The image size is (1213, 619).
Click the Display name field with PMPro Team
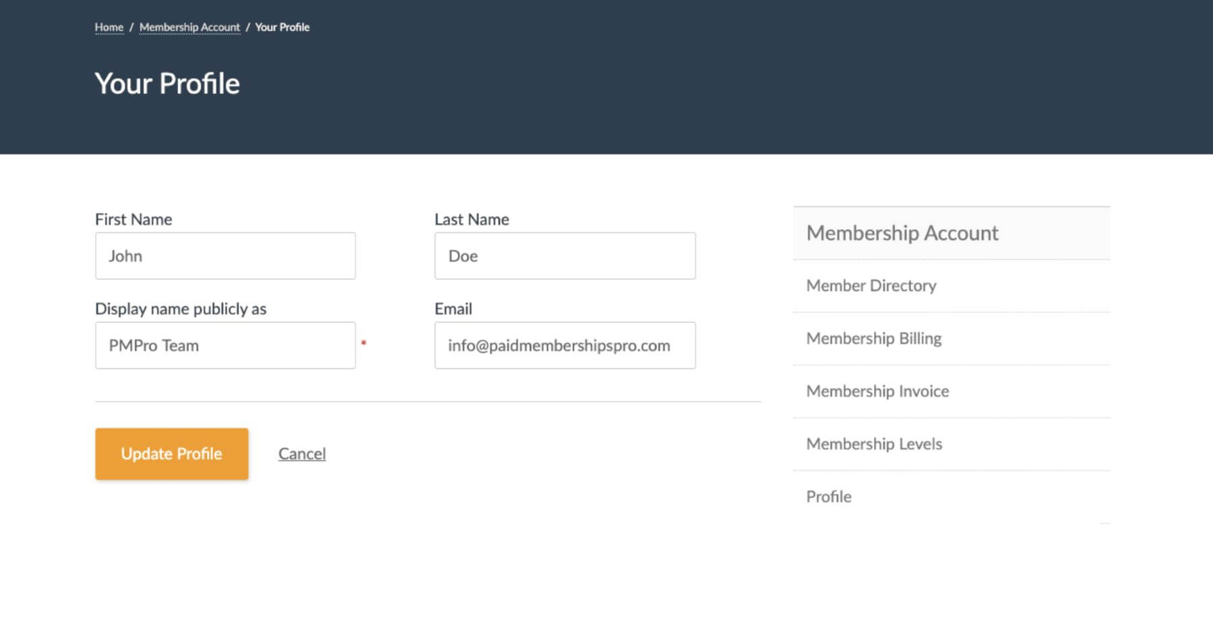tap(225, 346)
